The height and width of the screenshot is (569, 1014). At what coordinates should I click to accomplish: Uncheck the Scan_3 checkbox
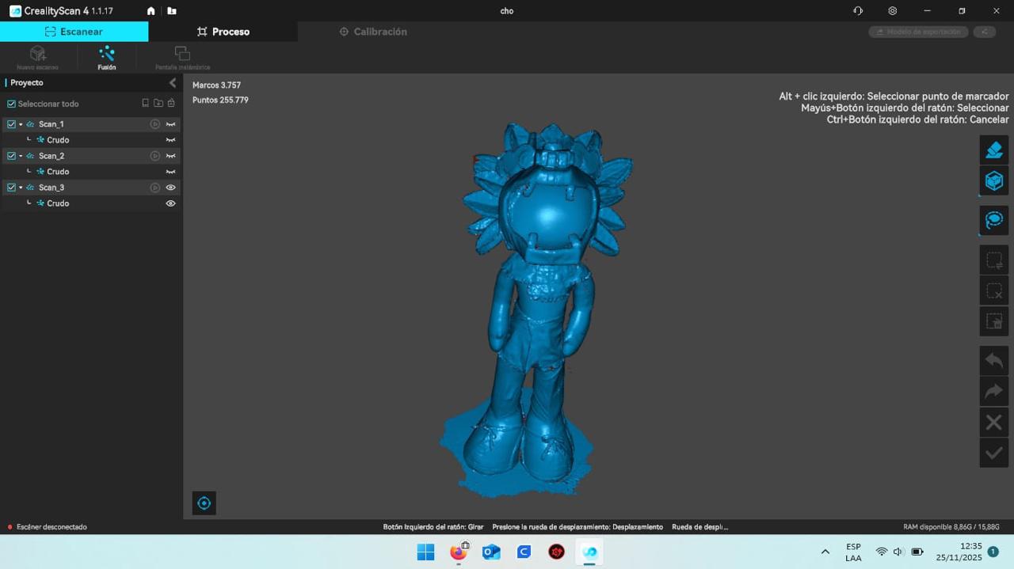click(11, 188)
